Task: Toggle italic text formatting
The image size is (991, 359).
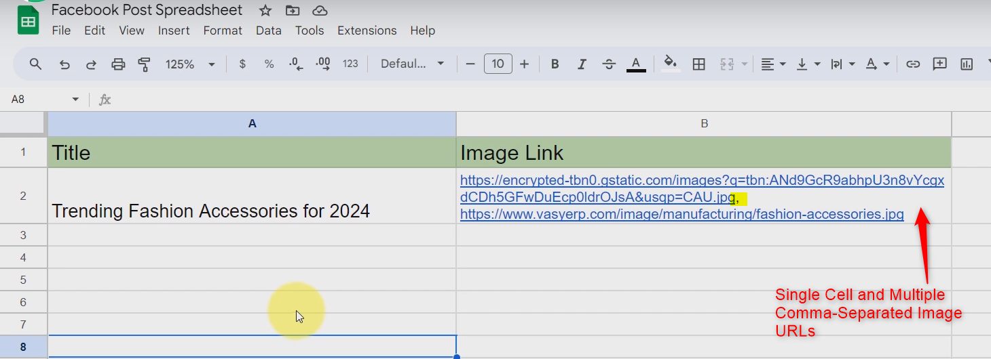Action: click(x=582, y=64)
